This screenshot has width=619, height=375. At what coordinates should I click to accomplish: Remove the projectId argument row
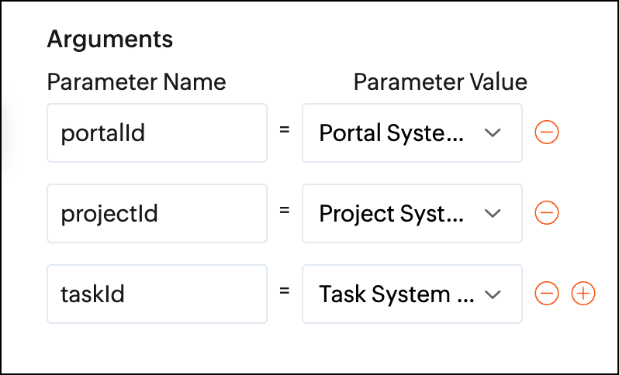(547, 213)
